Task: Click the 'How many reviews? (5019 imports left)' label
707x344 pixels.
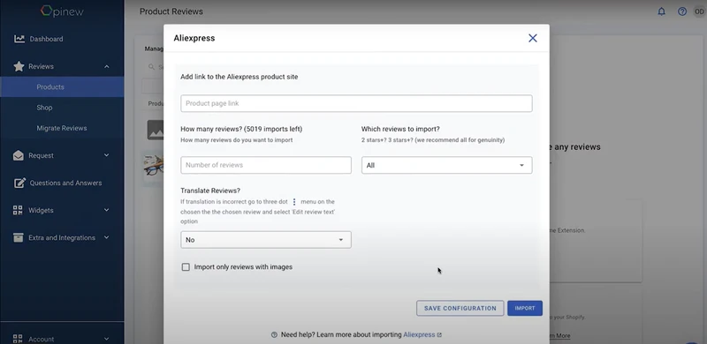Action: (x=241, y=130)
